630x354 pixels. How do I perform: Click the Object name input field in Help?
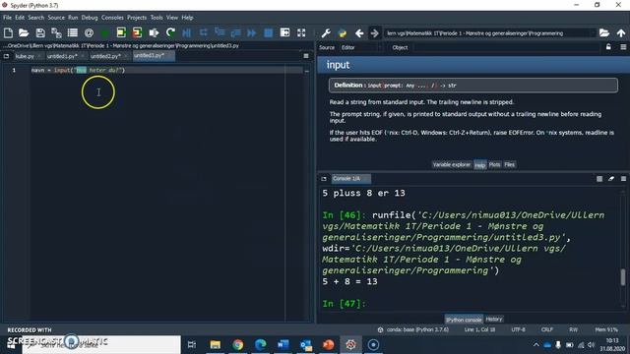pos(507,47)
